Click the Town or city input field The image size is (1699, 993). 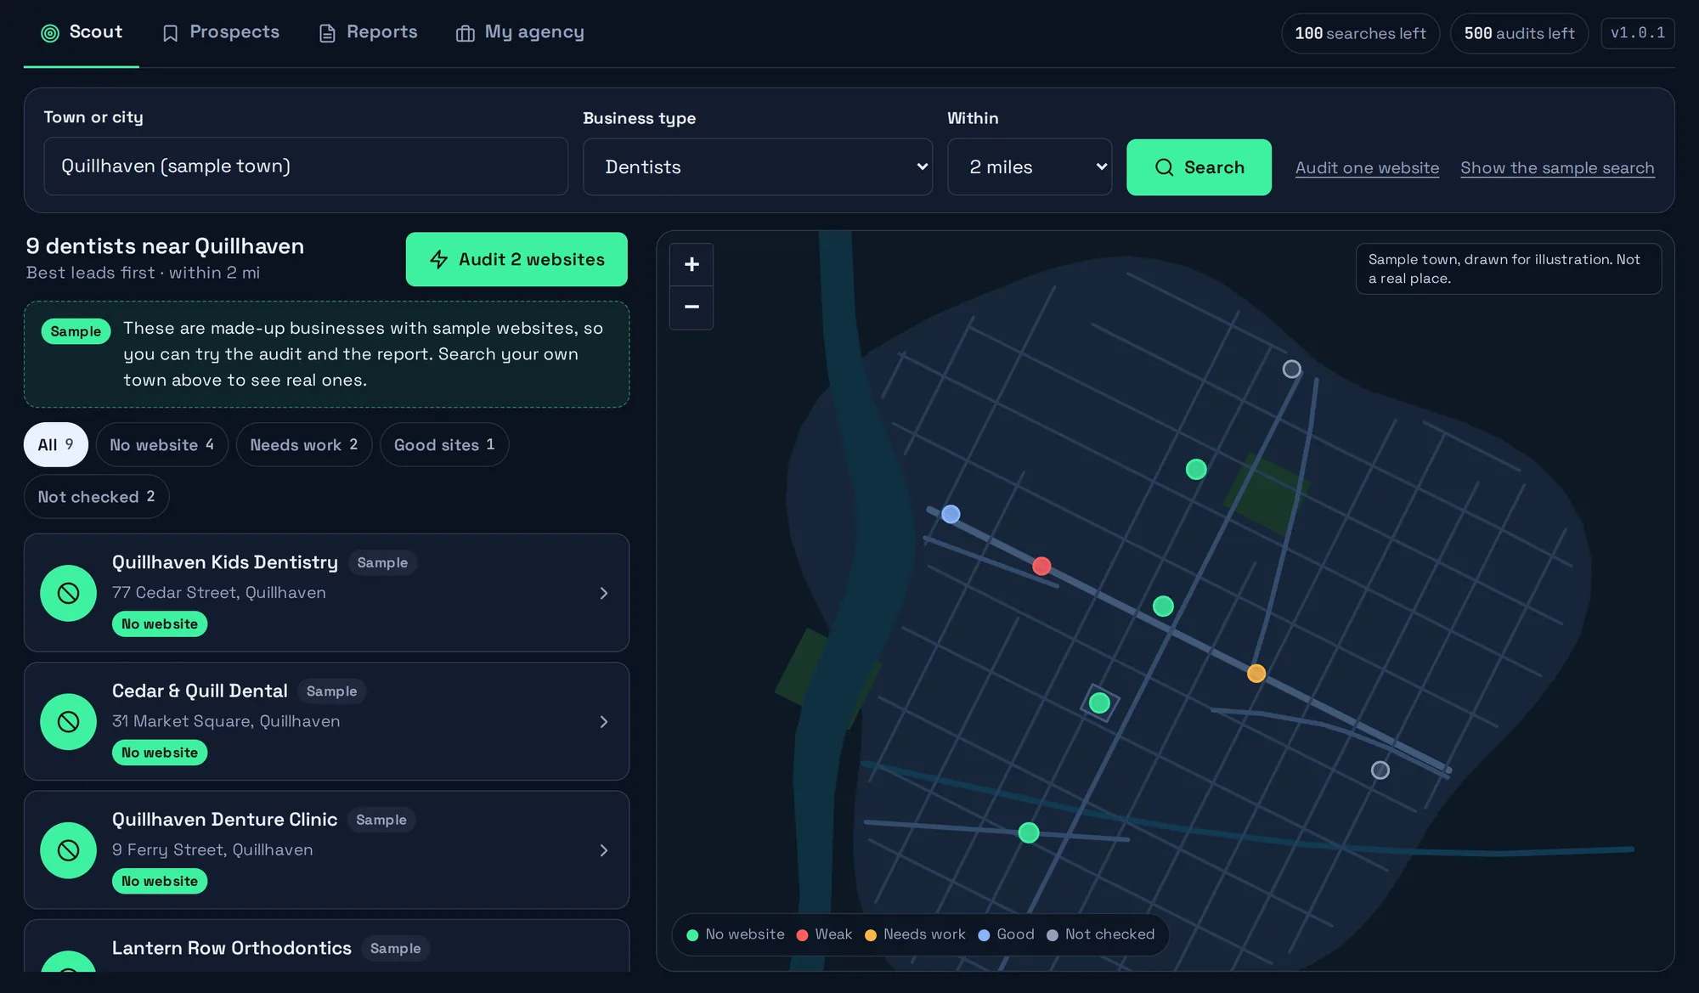pyautogui.click(x=306, y=166)
